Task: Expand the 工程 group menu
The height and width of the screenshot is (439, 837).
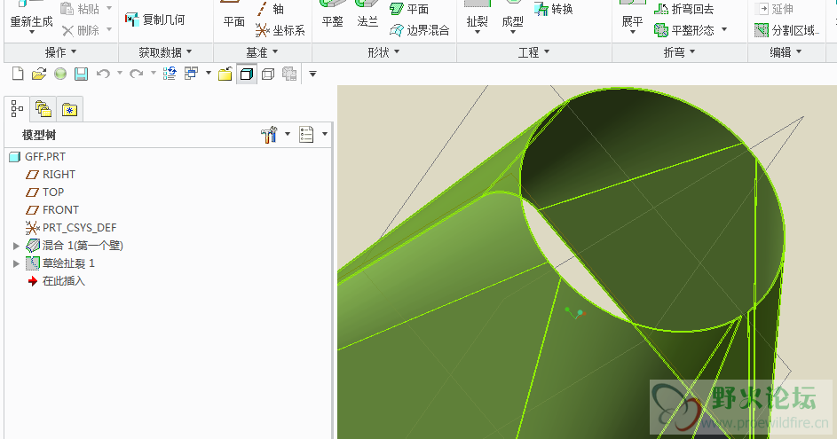Action: (x=533, y=52)
